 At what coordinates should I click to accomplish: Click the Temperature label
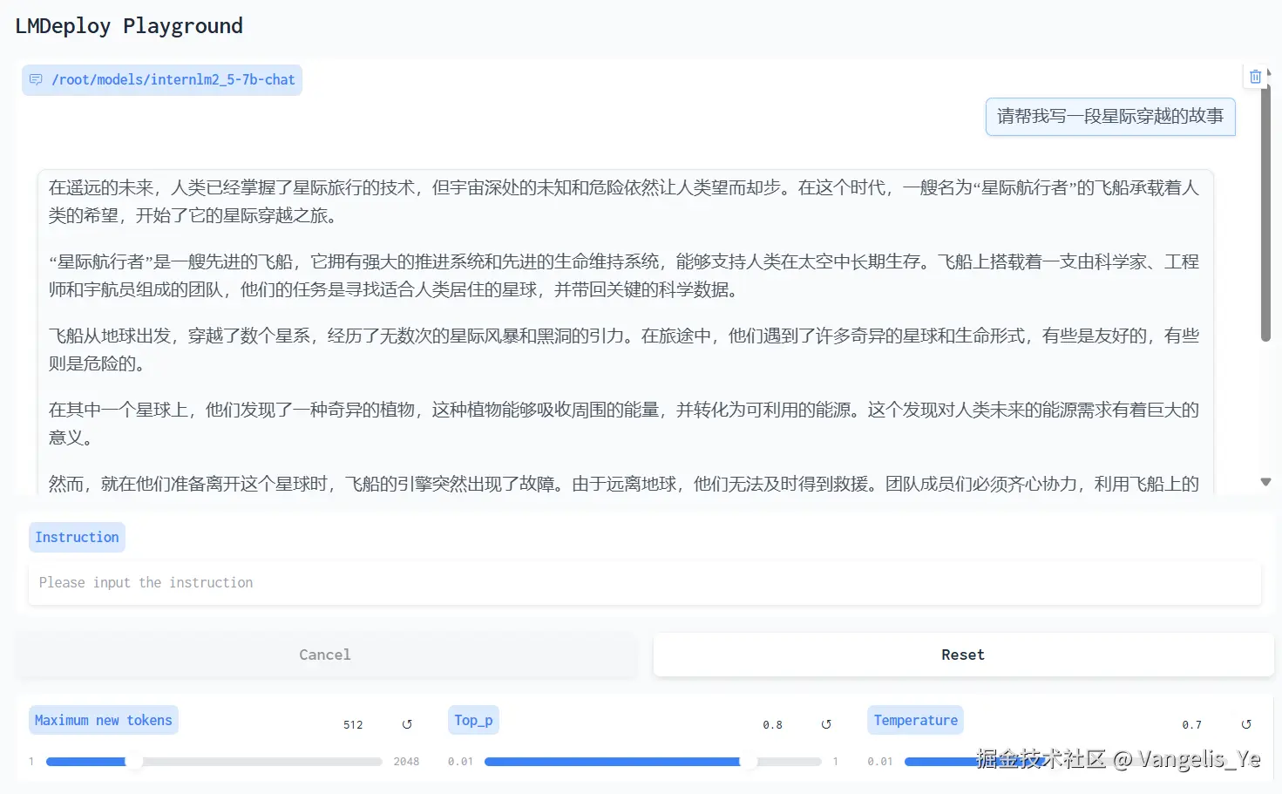916,720
